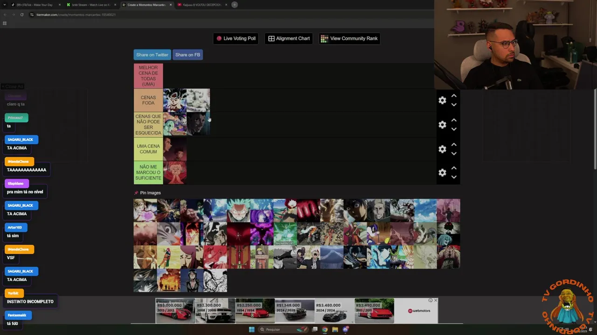Open Task View from taskbar
Image resolution: width=597 pixels, height=335 pixels.
tap(315, 329)
